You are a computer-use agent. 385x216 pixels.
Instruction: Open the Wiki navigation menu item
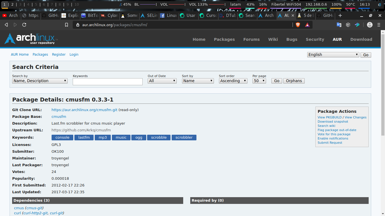273,39
